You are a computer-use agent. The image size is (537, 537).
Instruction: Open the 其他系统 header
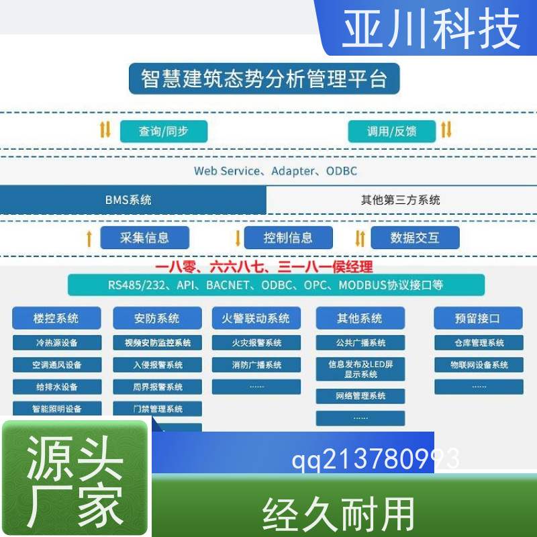[x=360, y=318]
